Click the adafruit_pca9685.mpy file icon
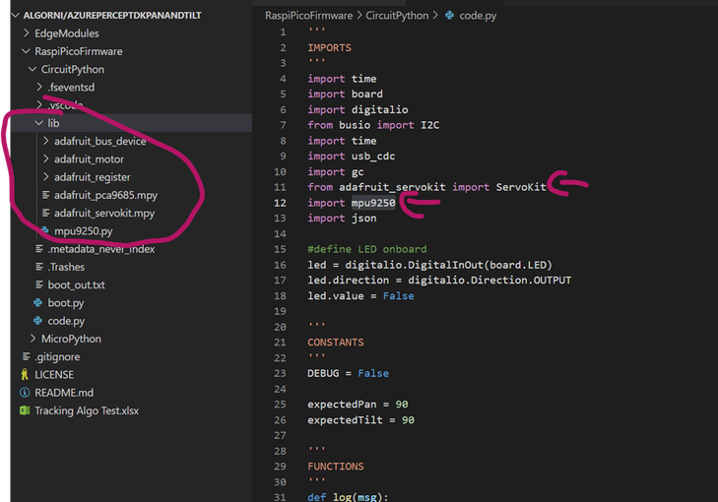The image size is (718, 502). [45, 195]
